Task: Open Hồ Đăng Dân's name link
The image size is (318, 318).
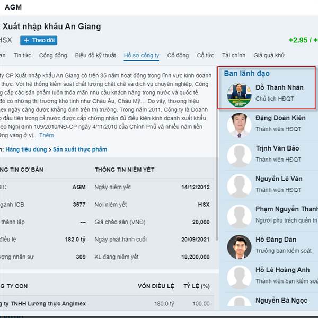Action: (276, 240)
